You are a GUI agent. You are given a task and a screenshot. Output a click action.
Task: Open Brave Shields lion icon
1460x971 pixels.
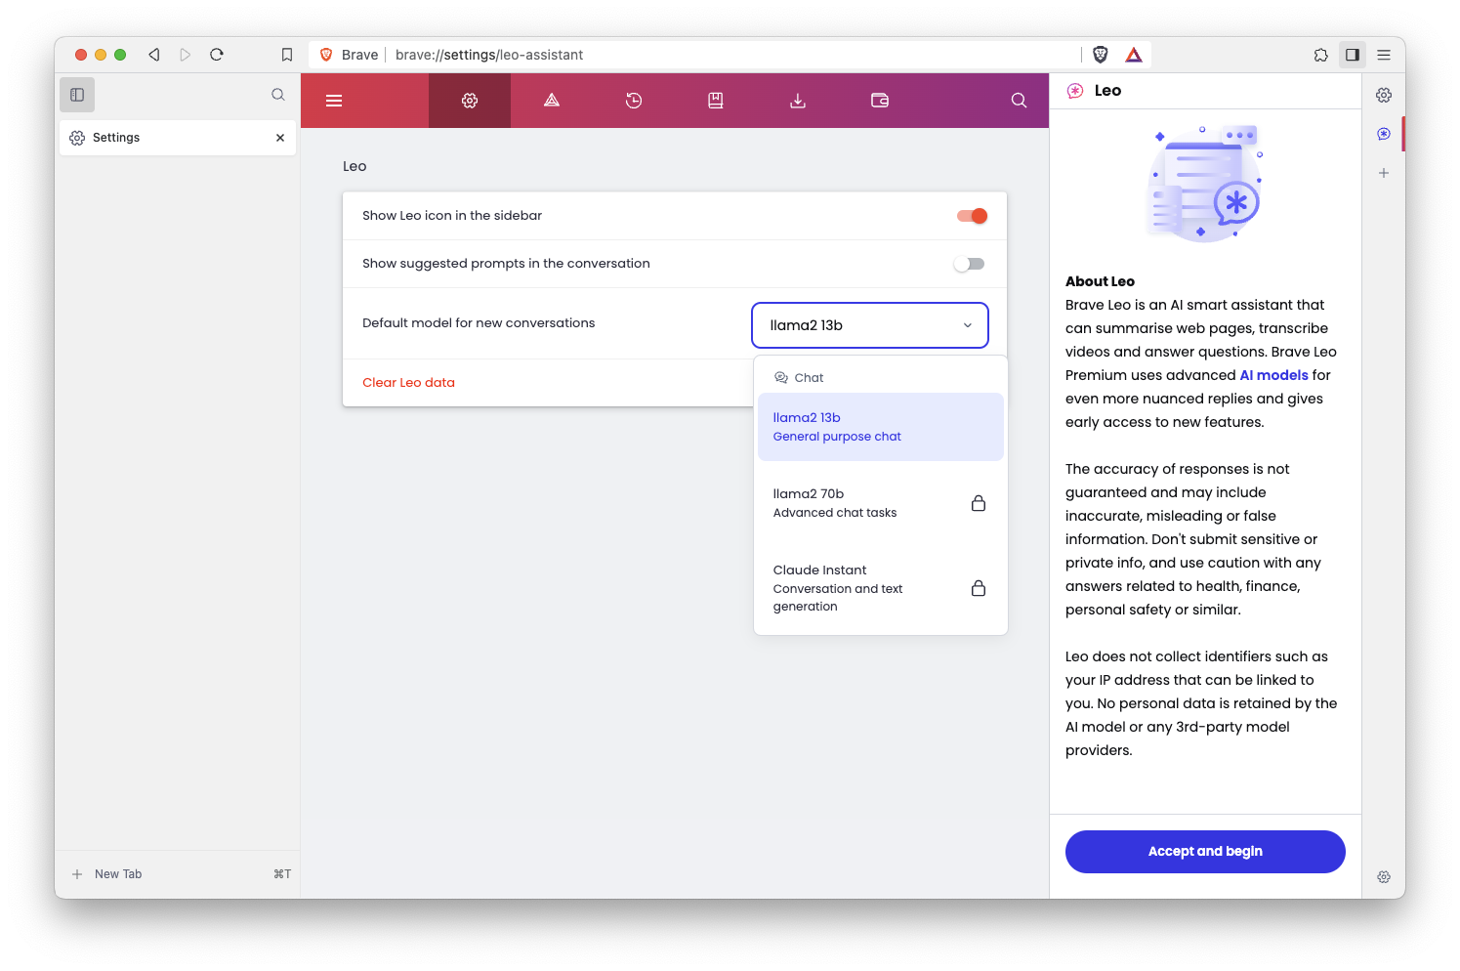pos(1101,55)
